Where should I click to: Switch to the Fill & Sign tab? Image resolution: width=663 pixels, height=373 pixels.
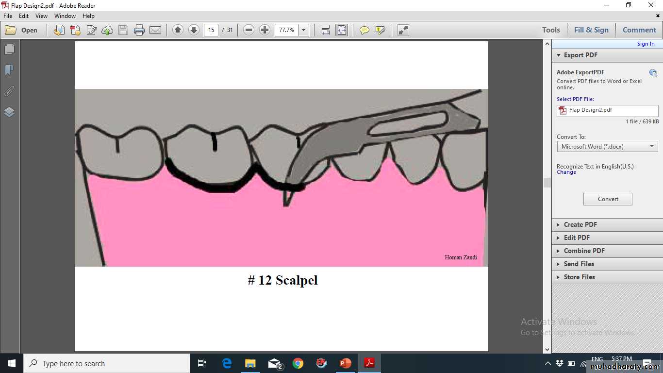[591, 30]
